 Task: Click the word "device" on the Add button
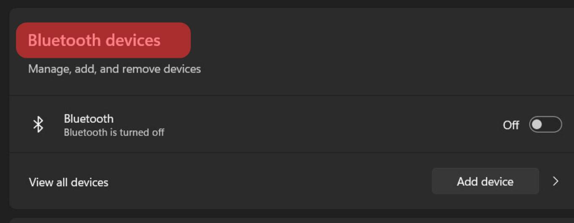click(497, 182)
